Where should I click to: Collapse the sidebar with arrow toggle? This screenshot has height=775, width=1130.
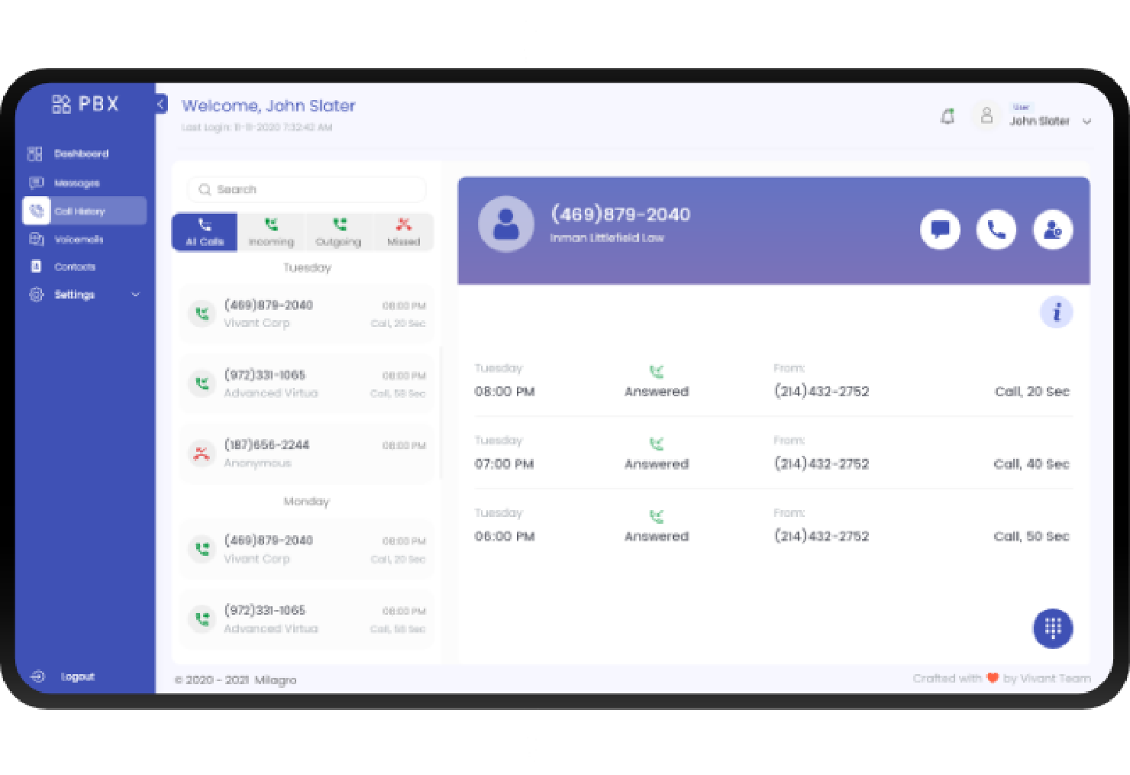161,105
